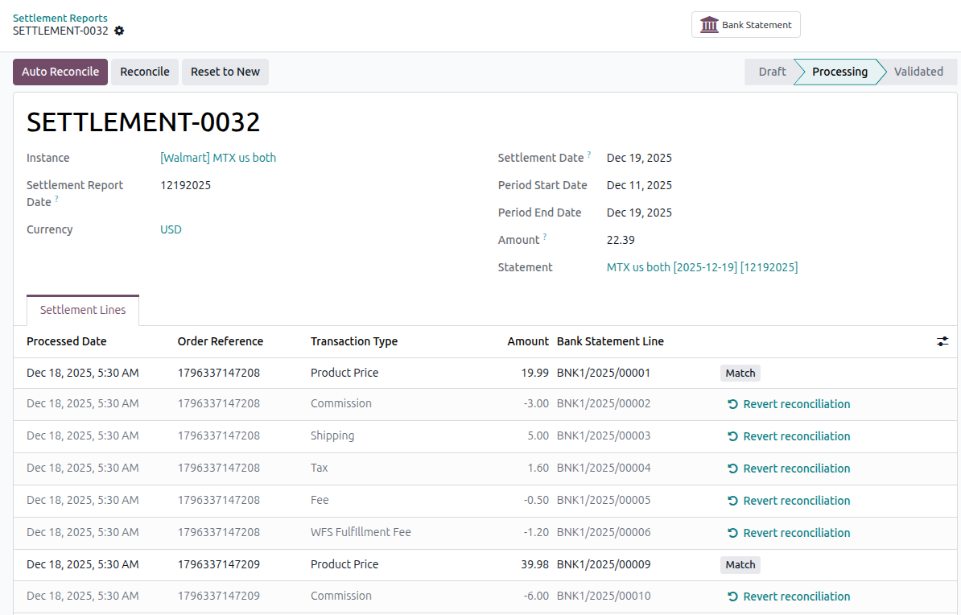This screenshot has height=615, width=961.
Task: Revert reconciliation for the Fee -0.50 line
Action: [789, 501]
